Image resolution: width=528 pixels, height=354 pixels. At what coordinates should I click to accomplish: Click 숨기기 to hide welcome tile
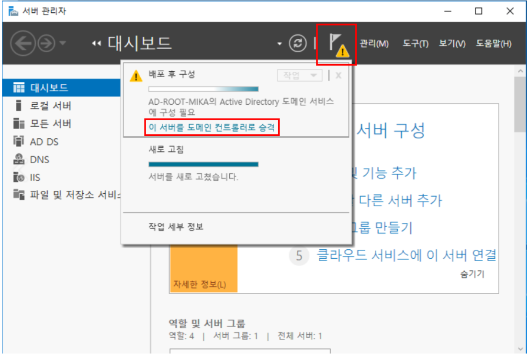[472, 274]
